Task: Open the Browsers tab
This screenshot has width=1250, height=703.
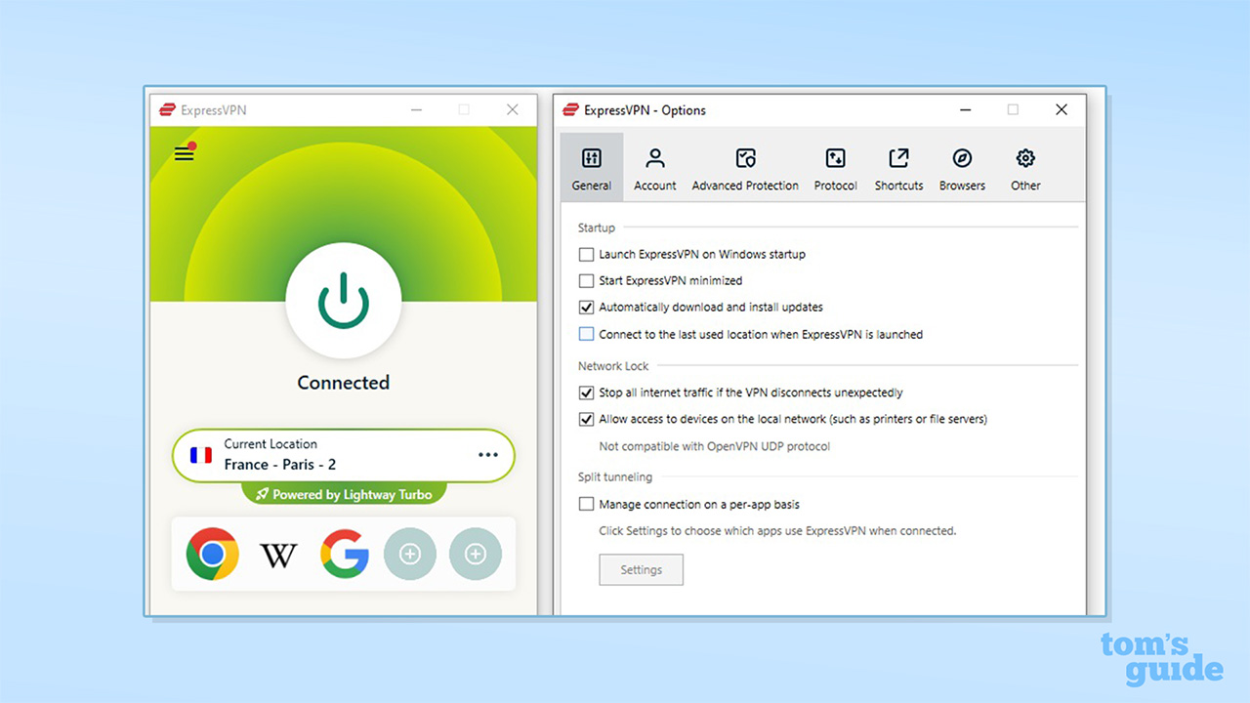Action: pyautogui.click(x=962, y=168)
